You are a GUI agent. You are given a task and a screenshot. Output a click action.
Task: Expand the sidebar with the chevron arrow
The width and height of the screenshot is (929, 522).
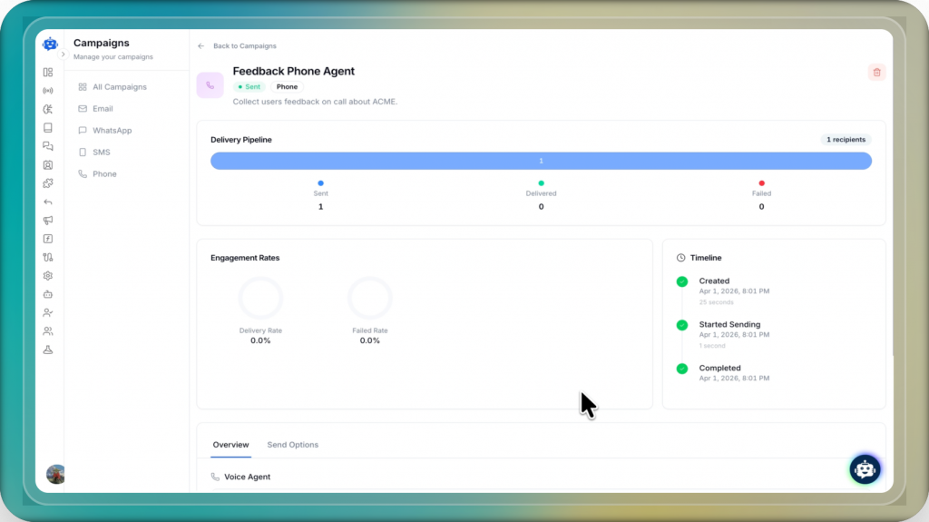[x=63, y=54]
